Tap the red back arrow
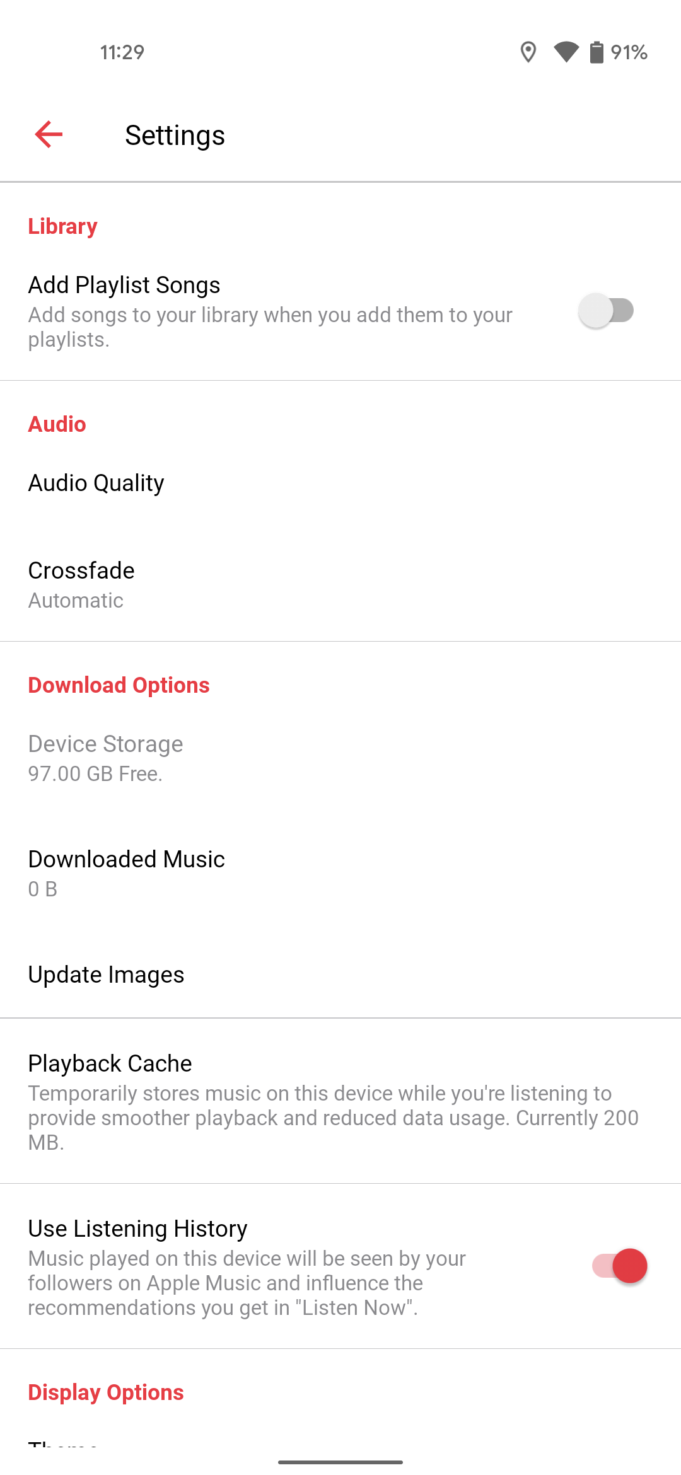The width and height of the screenshot is (681, 1475). click(x=49, y=134)
